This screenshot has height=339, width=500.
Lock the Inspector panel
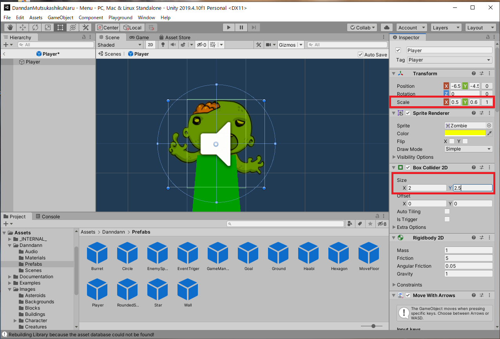487,37
